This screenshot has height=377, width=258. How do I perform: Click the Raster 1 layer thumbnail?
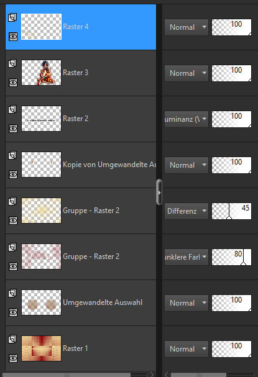pos(41,348)
